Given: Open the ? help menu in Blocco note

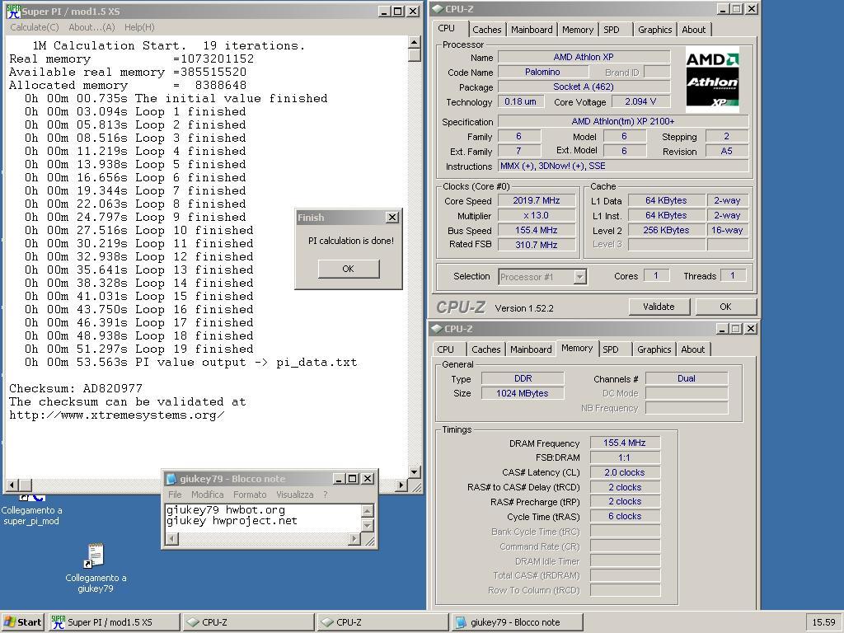Looking at the screenshot, I should (x=325, y=495).
